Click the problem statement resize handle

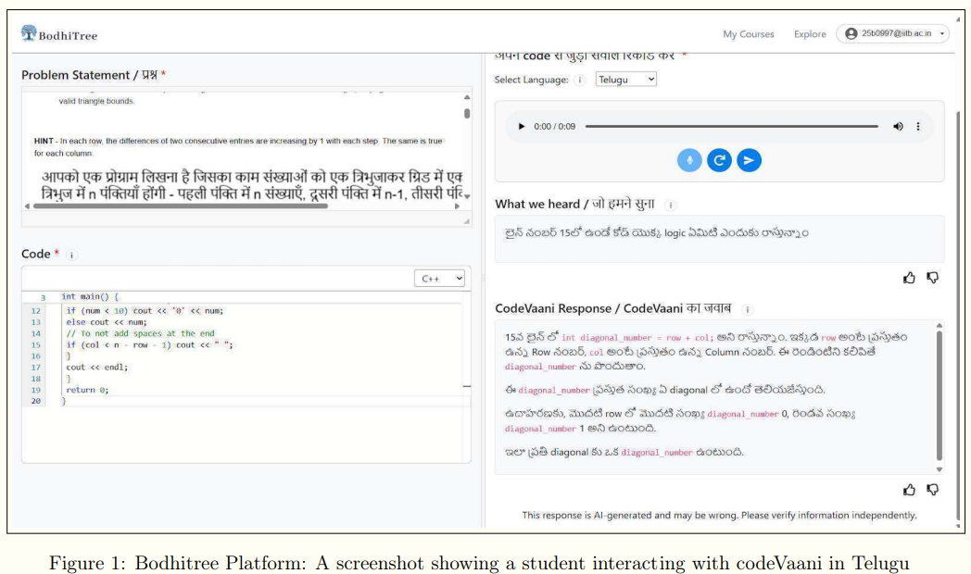pyautogui.click(x=466, y=221)
